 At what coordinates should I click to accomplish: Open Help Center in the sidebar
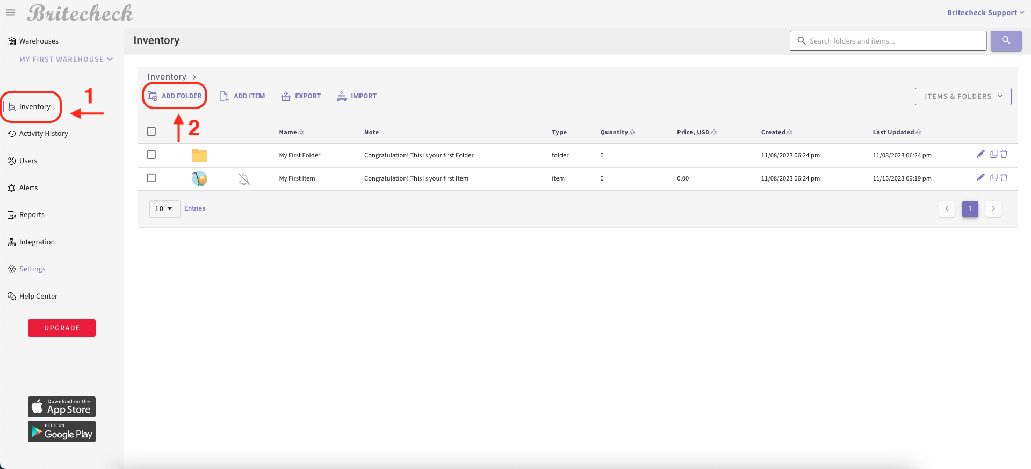pyautogui.click(x=38, y=296)
